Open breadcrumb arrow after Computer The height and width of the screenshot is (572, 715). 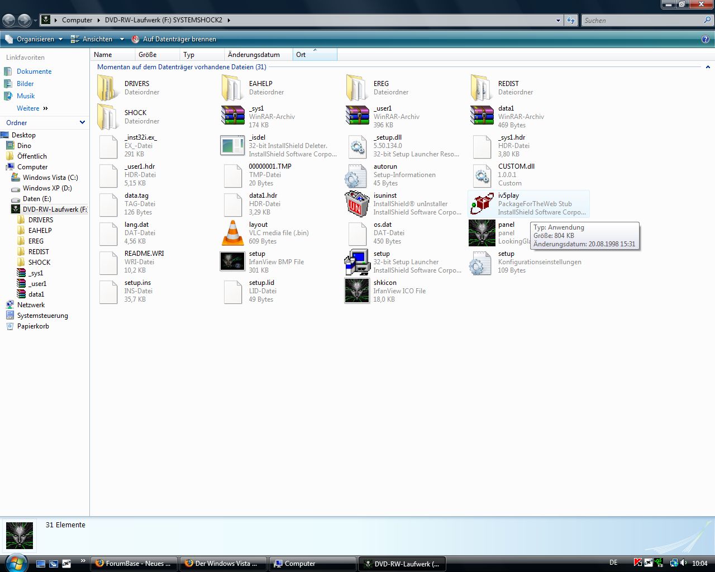click(99, 20)
